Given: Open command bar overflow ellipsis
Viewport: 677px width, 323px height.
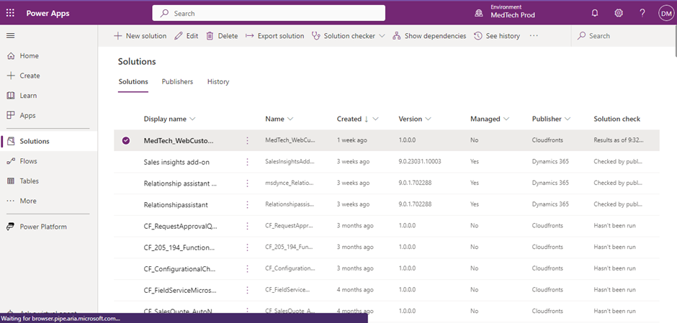Looking at the screenshot, I should (534, 36).
